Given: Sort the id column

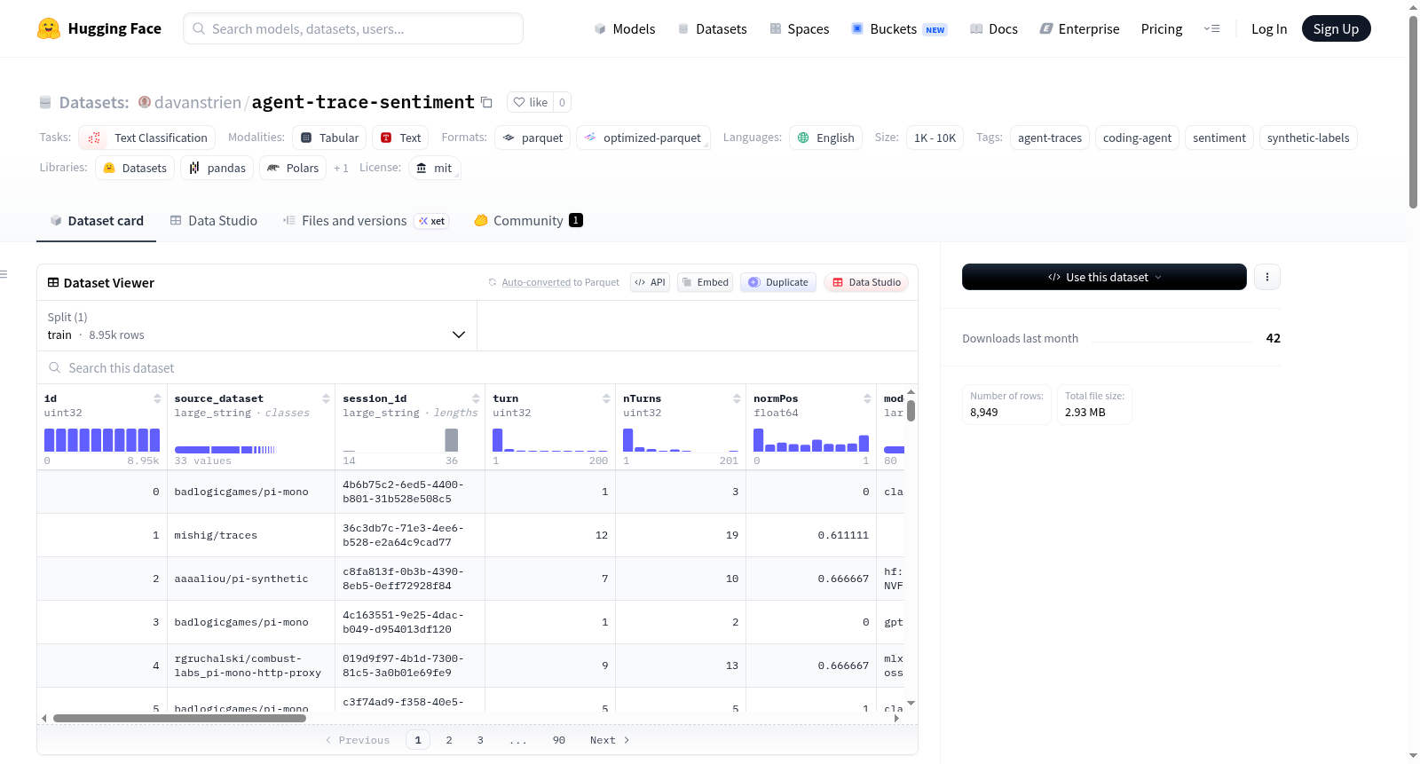Looking at the screenshot, I should pyautogui.click(x=157, y=398).
